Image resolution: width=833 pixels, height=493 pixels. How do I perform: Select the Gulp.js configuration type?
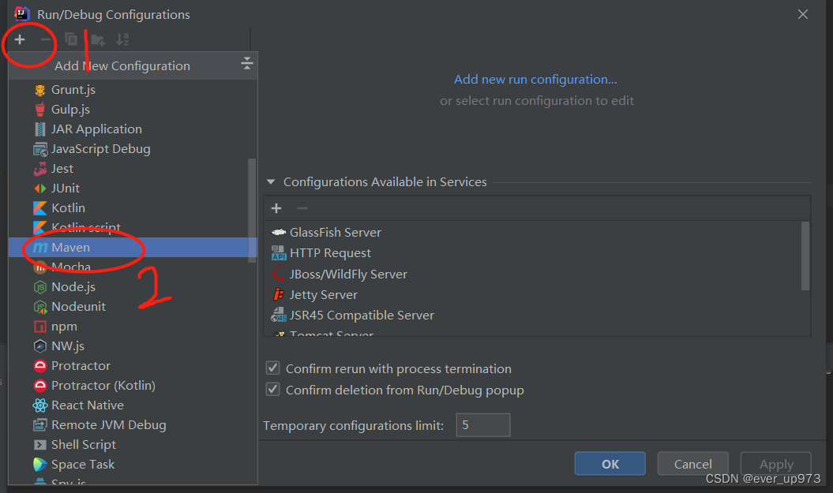click(x=133, y=110)
